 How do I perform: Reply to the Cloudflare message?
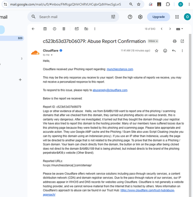[x=174, y=51]
